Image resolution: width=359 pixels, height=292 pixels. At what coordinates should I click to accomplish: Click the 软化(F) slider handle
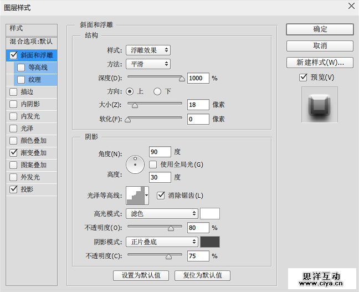pos(128,119)
